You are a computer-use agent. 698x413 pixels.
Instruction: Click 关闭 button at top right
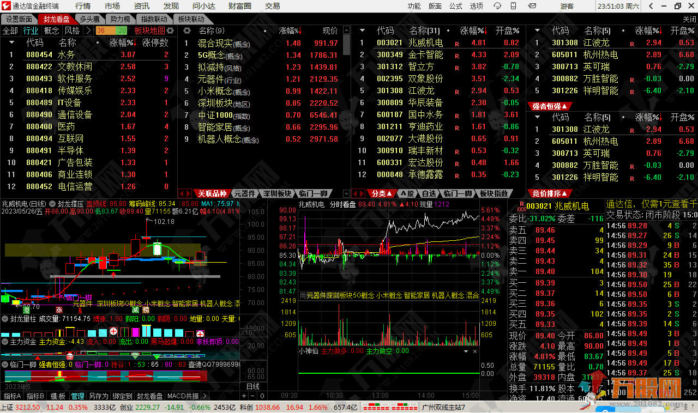689,19
